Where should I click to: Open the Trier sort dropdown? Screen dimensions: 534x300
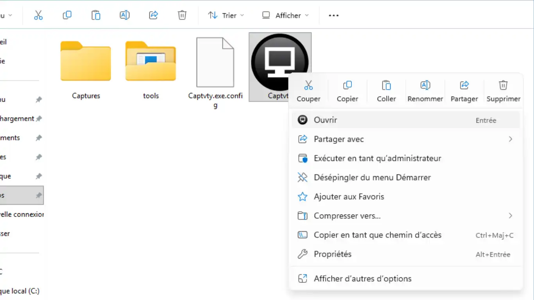pyautogui.click(x=226, y=15)
